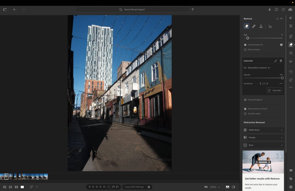
Task: Click the Share export icon
Action: click(x=276, y=9)
